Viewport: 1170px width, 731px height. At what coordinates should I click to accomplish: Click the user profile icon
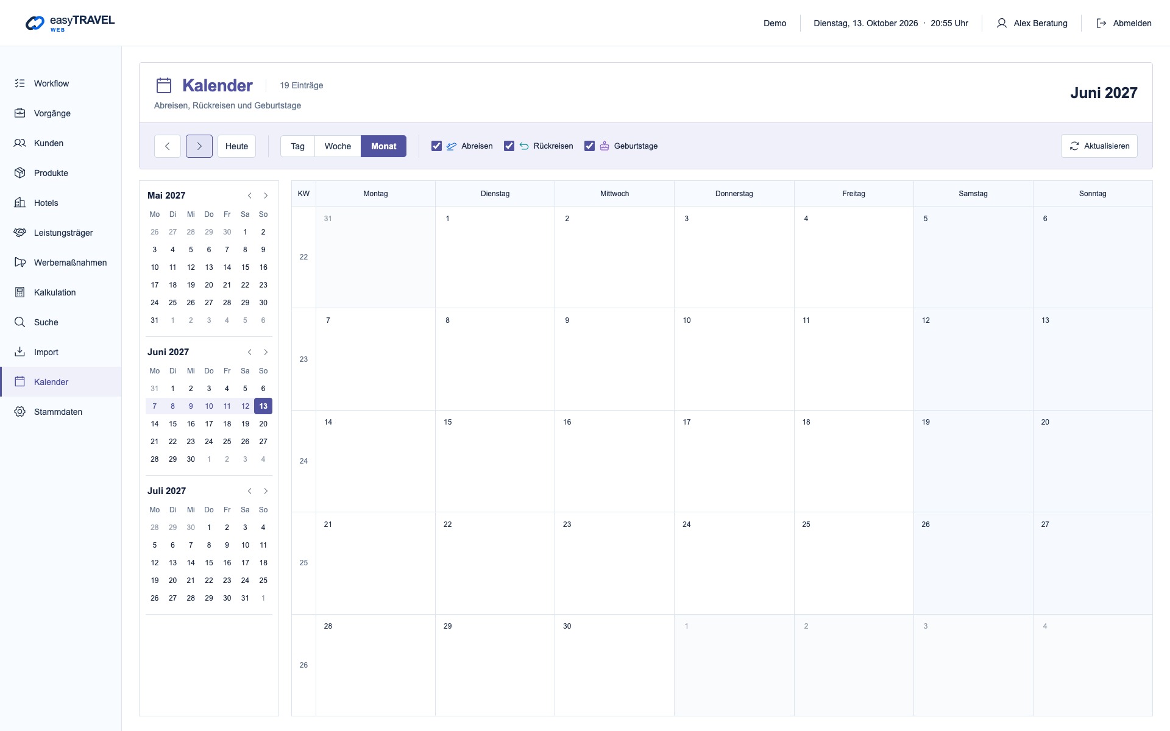click(x=1001, y=23)
